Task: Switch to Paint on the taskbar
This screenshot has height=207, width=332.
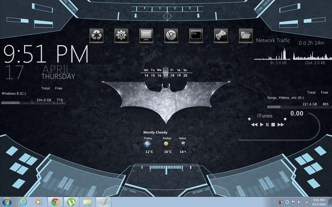Action: 103,202
